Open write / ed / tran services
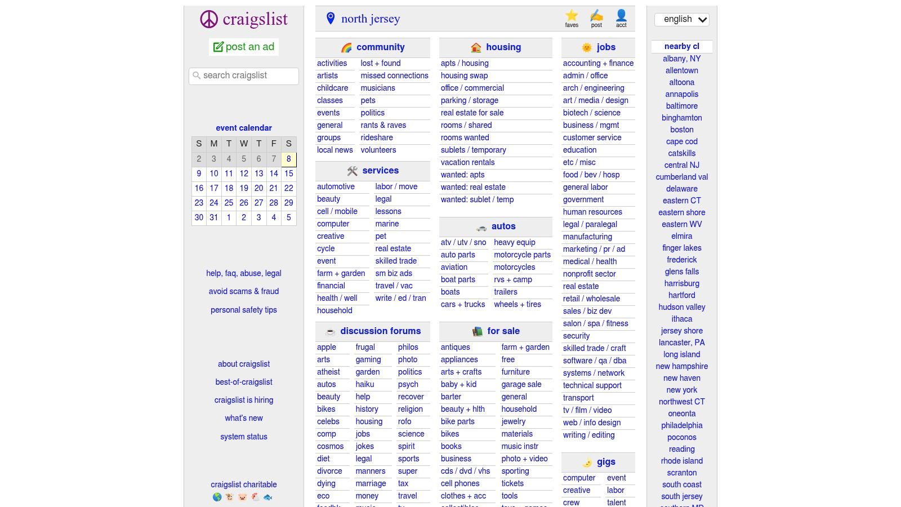901x507 pixels. click(x=400, y=299)
